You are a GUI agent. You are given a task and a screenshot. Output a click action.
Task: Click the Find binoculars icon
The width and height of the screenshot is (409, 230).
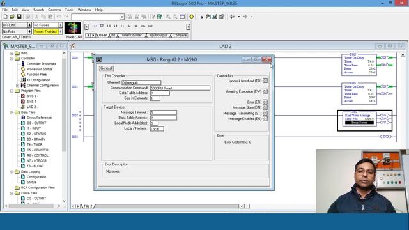pyautogui.click(x=130, y=17)
